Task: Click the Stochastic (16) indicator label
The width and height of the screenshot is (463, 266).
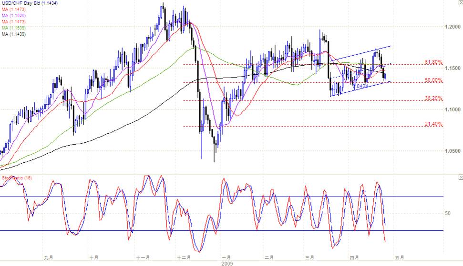Action: click(17, 178)
